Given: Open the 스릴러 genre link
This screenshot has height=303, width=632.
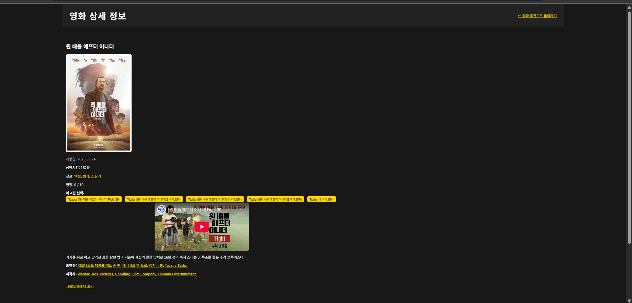Looking at the screenshot, I should (x=96, y=176).
